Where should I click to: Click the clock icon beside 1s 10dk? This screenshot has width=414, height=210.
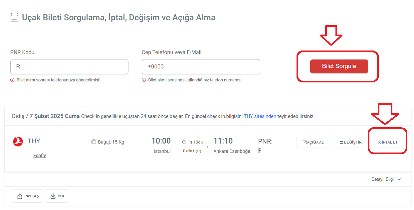click(x=184, y=142)
